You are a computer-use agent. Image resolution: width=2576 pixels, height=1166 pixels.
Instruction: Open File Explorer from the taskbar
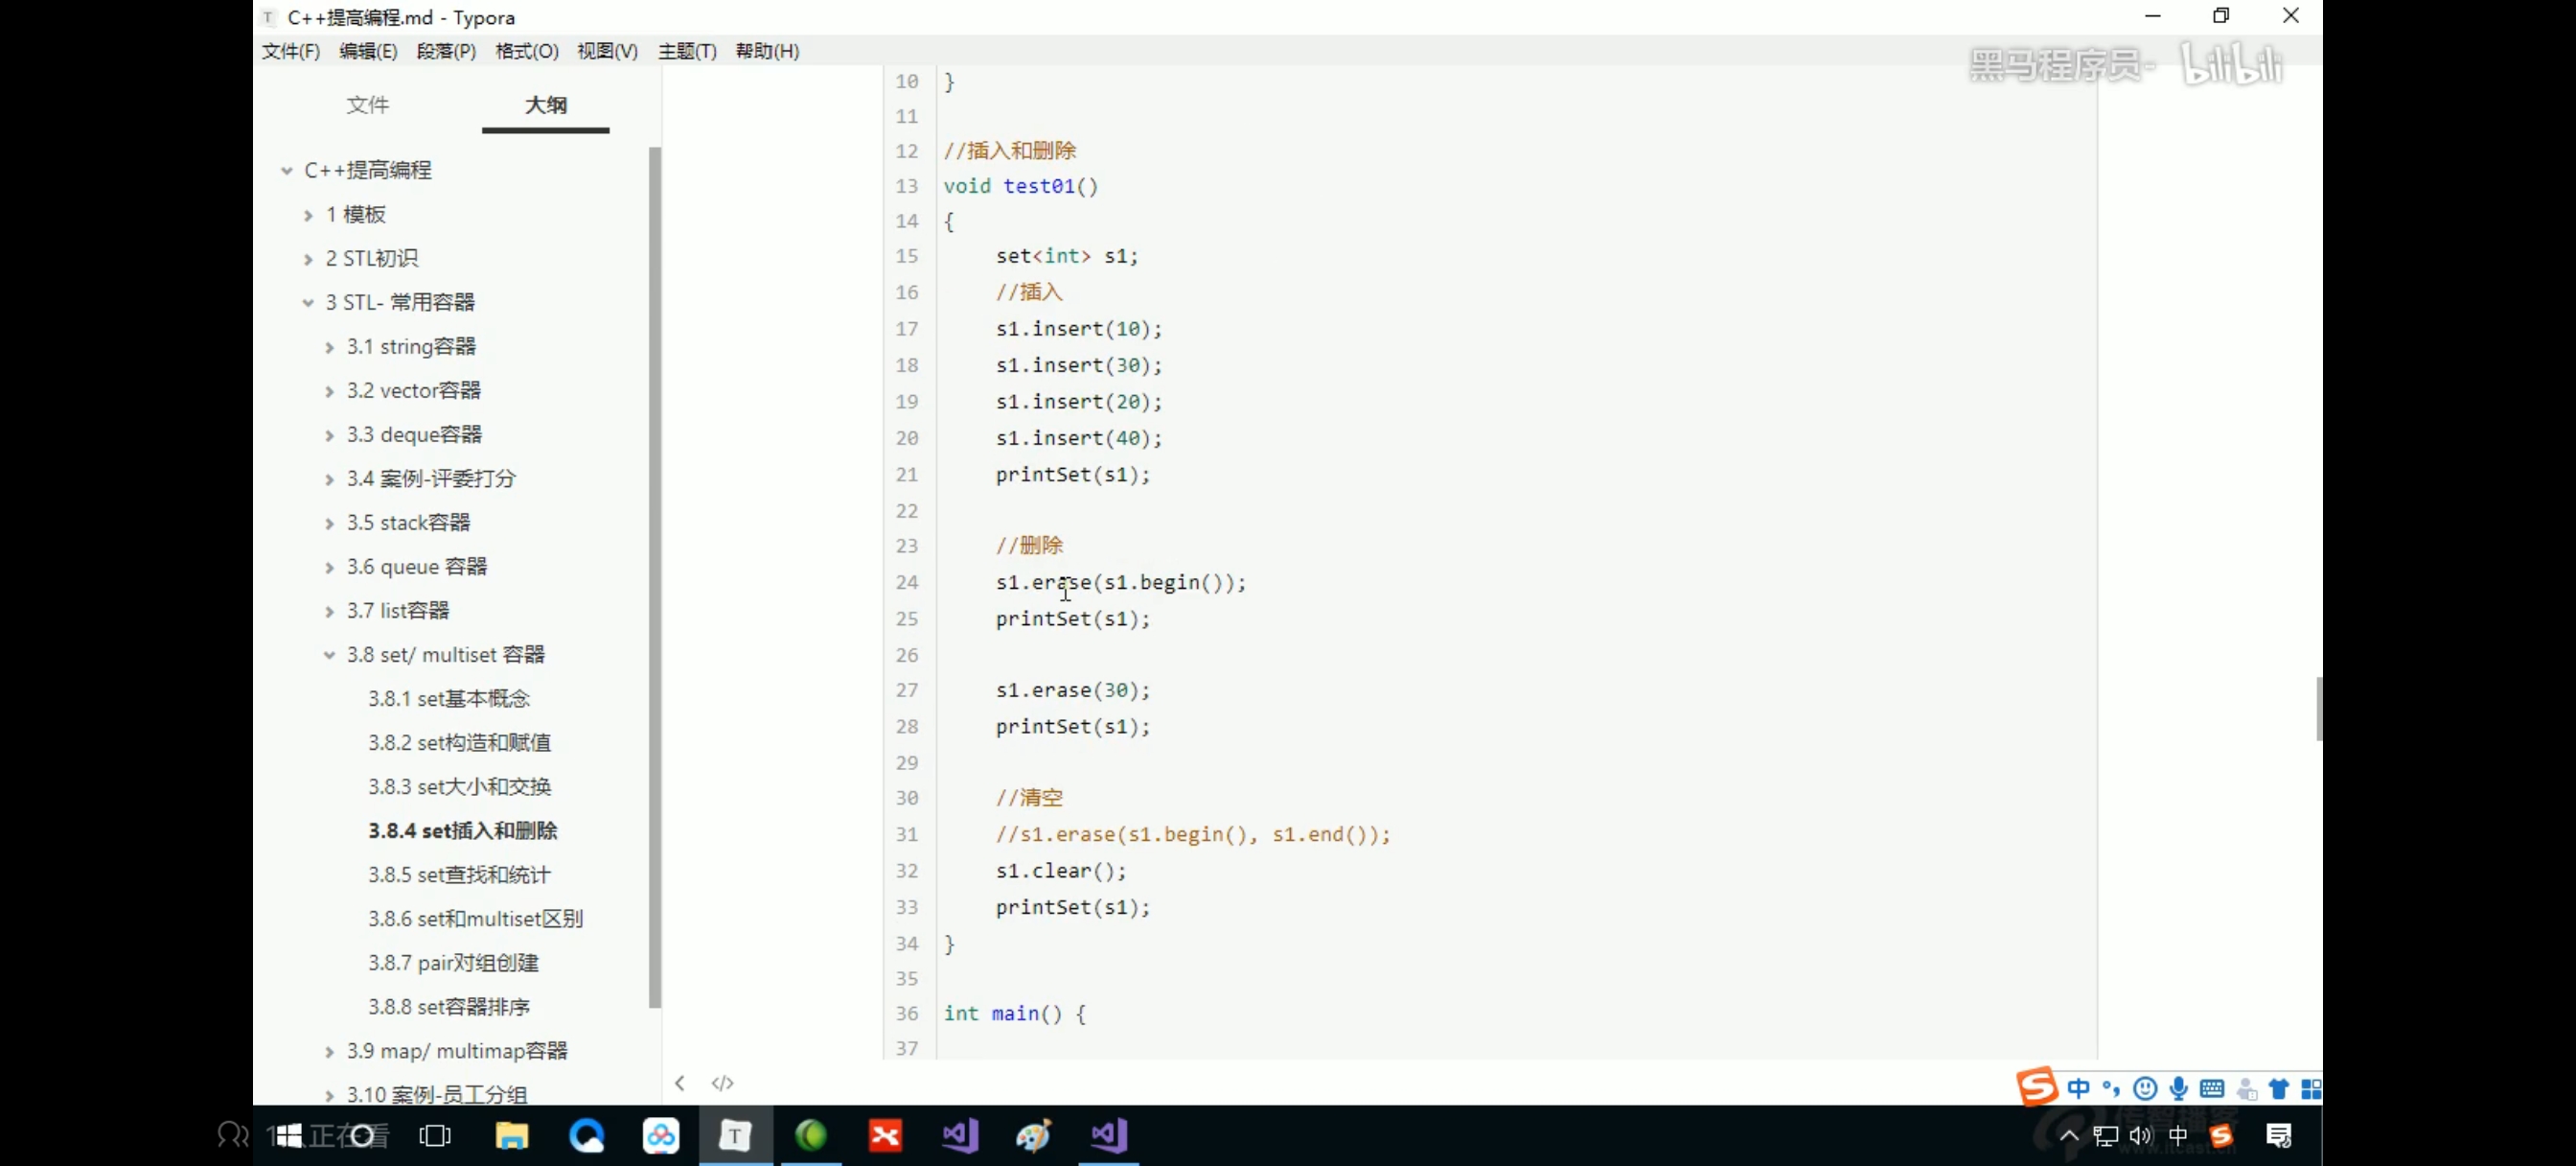pos(511,1135)
